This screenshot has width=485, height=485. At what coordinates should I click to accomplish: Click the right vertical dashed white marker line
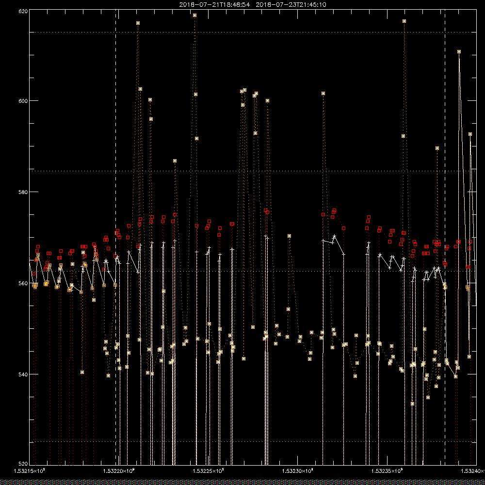(x=445, y=238)
